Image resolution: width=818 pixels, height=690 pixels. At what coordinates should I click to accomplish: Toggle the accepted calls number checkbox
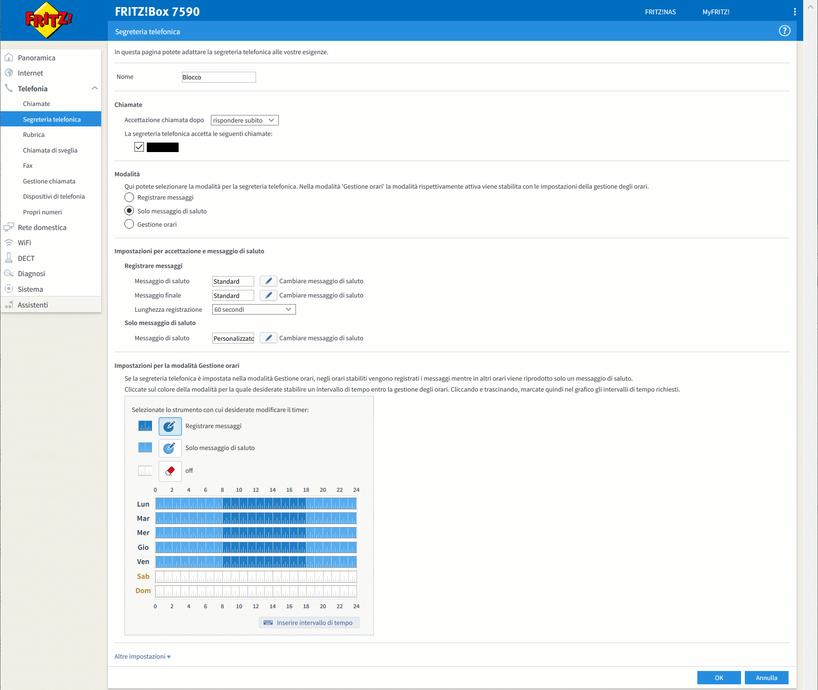[139, 147]
